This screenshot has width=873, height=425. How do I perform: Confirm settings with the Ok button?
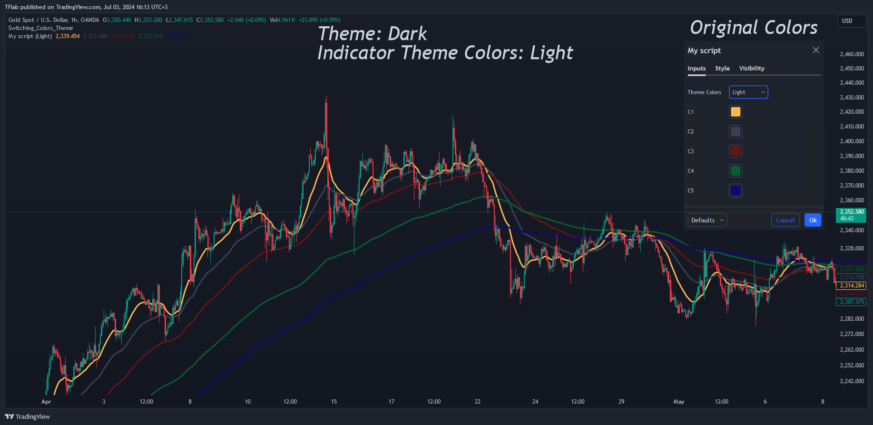813,220
